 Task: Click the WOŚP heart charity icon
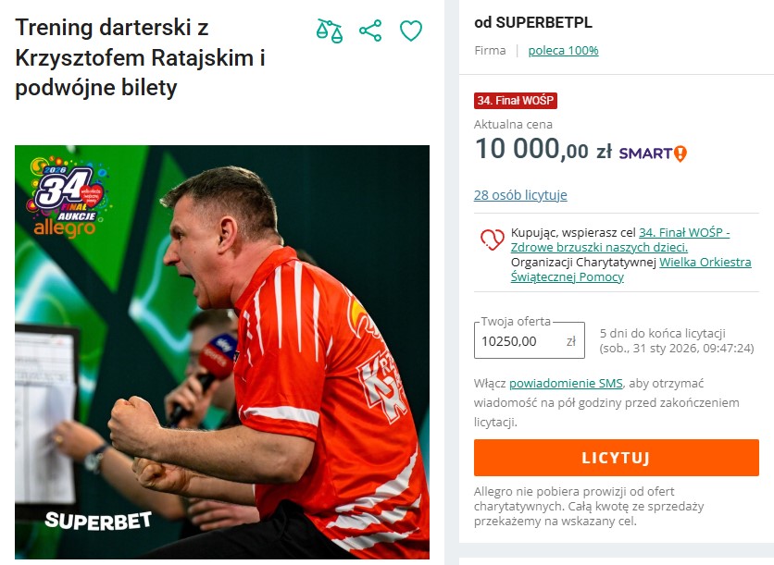pyautogui.click(x=493, y=240)
